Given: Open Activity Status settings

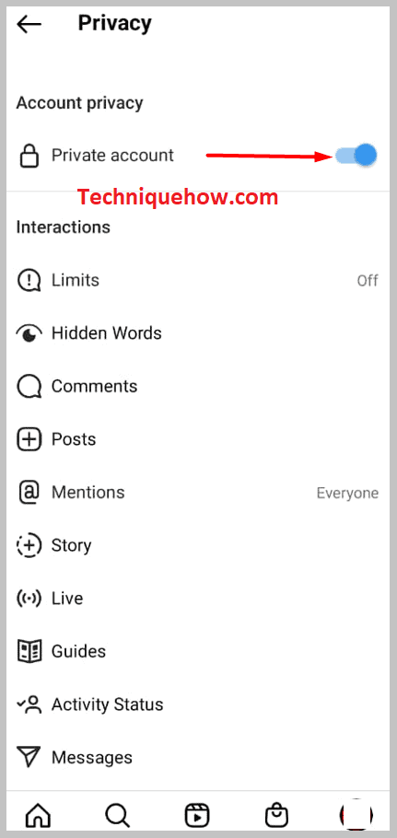Looking at the screenshot, I should [198, 704].
